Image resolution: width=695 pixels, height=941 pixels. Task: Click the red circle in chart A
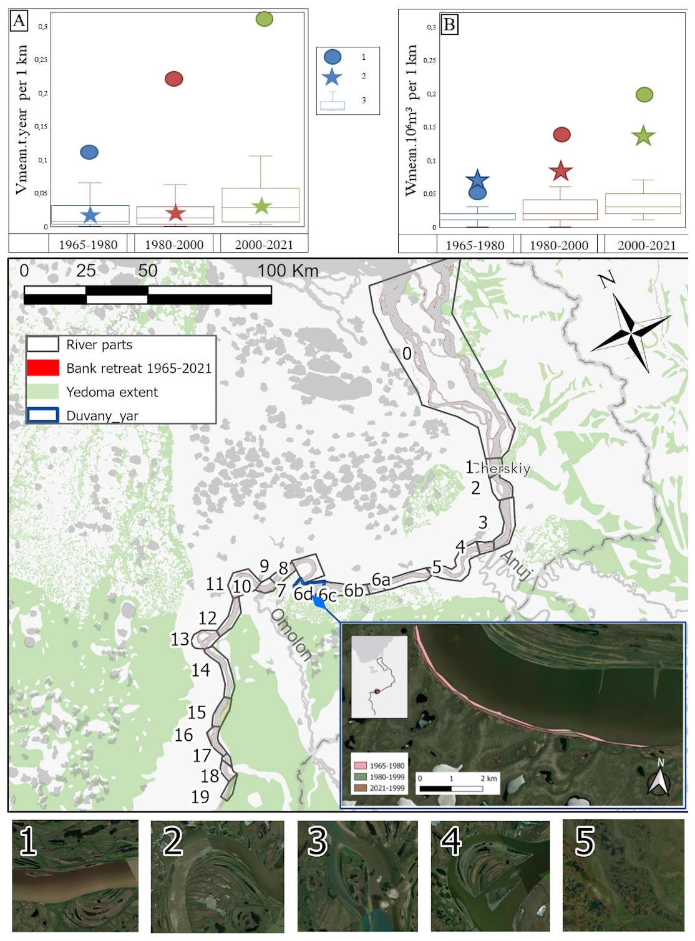point(173,79)
